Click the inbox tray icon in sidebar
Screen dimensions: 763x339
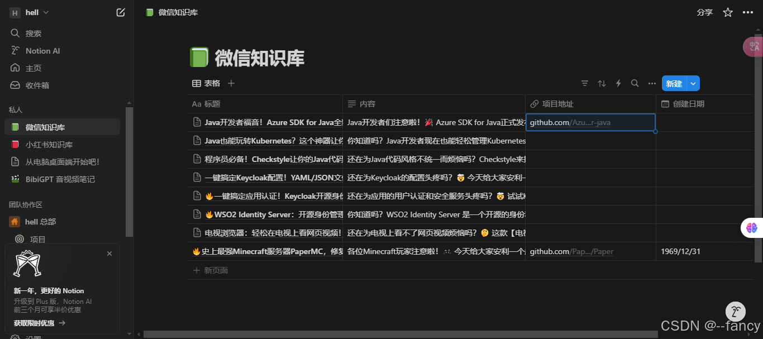coord(15,85)
